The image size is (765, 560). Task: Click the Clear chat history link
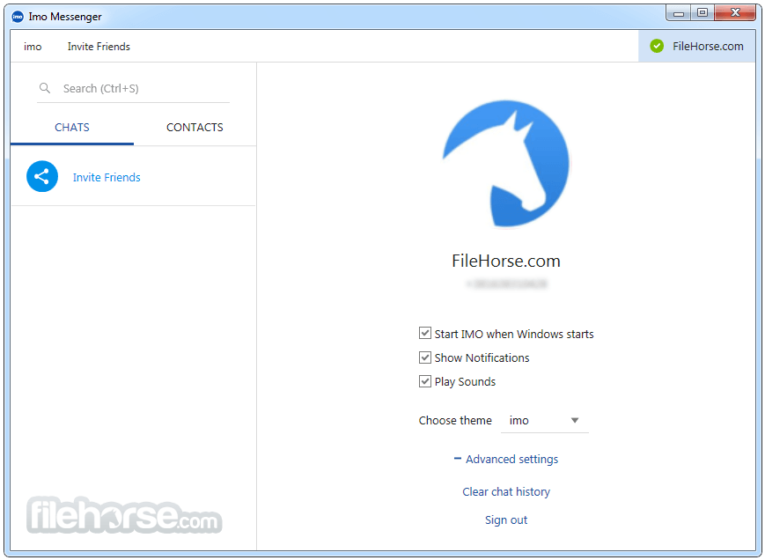pyautogui.click(x=506, y=491)
